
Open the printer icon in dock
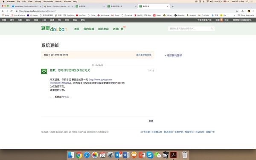[x=166, y=155]
